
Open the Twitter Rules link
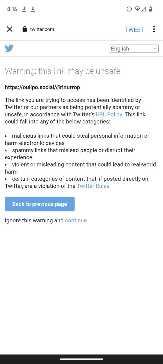(93, 186)
